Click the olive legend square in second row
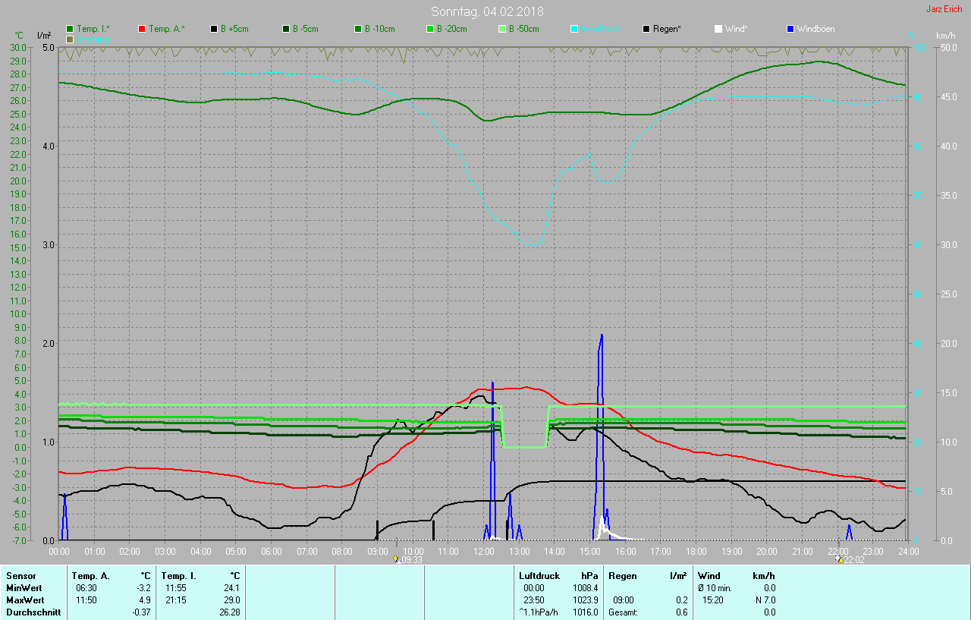The image size is (971, 620). [70, 39]
